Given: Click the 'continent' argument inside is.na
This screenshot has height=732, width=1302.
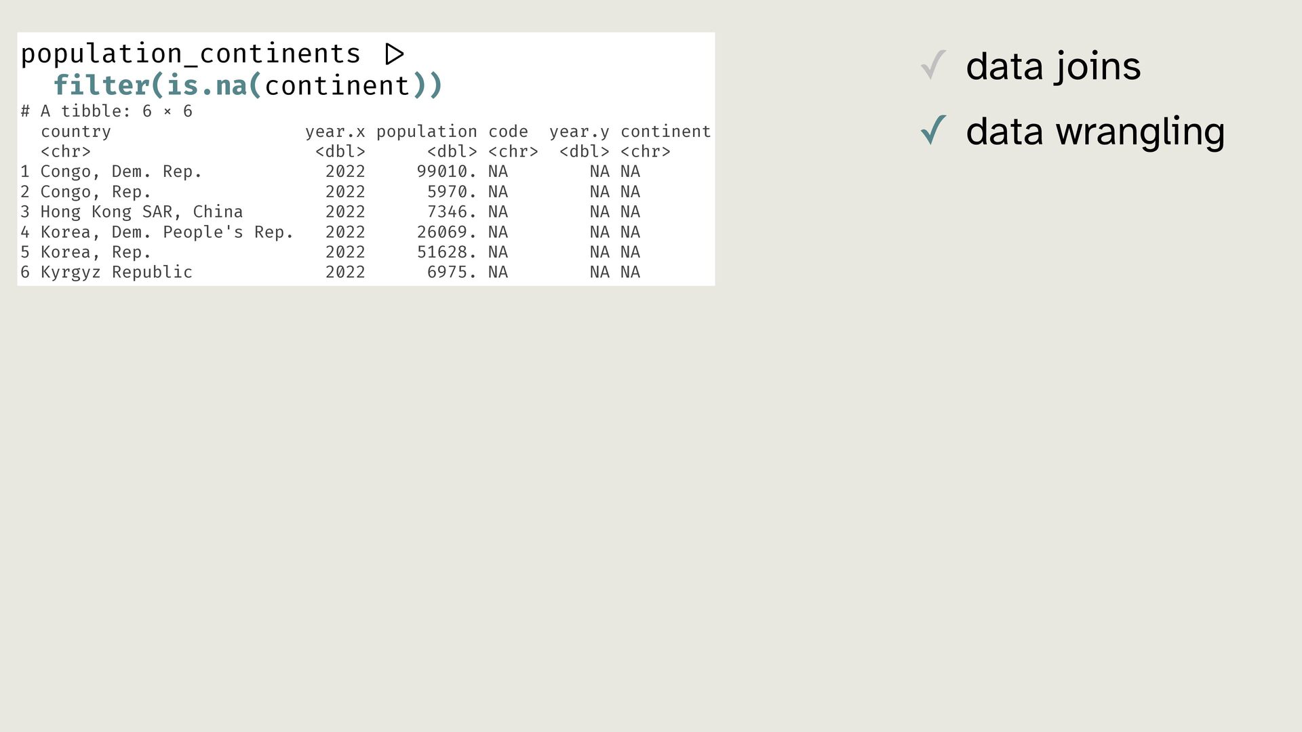Looking at the screenshot, I should point(337,86).
